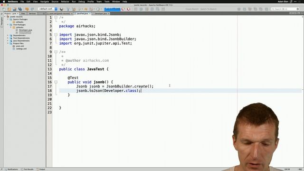The width and height of the screenshot is (304, 171).
Task: Switch to the Developer.java editor tab
Action: (101, 14)
